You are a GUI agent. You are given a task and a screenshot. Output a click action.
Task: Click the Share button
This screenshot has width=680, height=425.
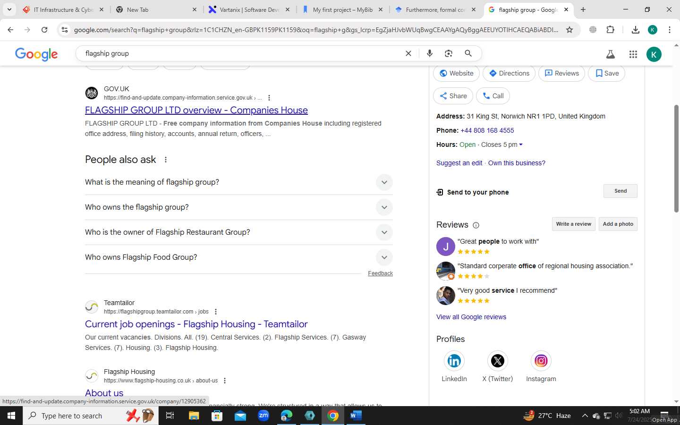pos(453,96)
